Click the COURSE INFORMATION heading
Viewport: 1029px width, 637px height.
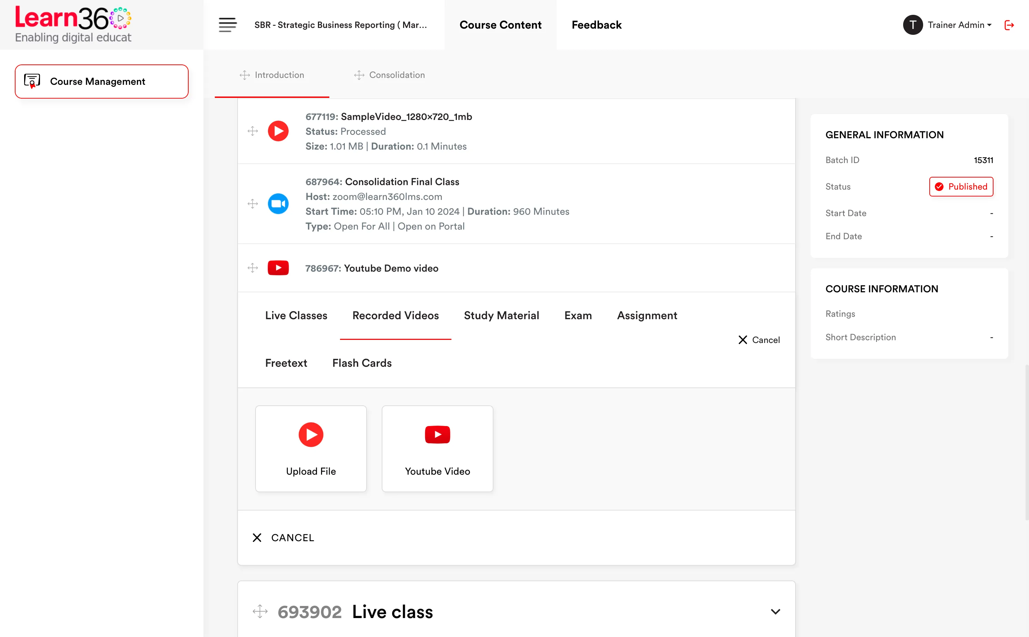click(x=881, y=289)
